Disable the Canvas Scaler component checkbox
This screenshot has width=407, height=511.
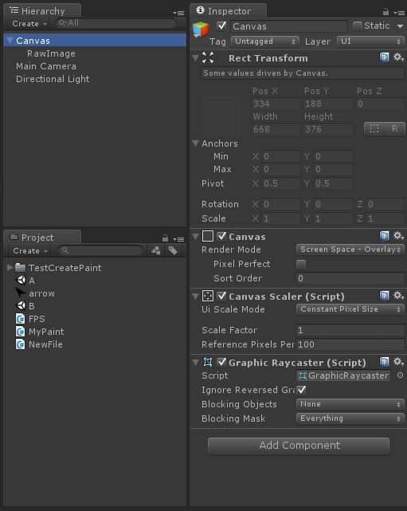pos(221,296)
